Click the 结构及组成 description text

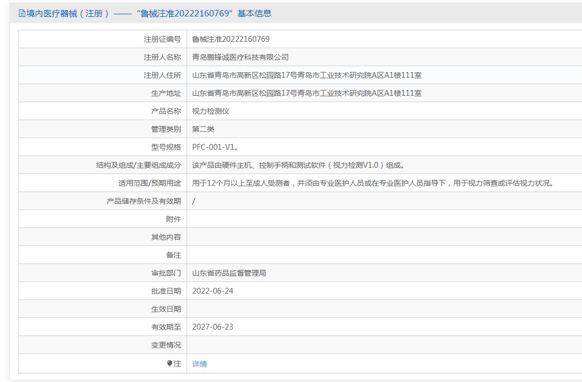[299, 165]
